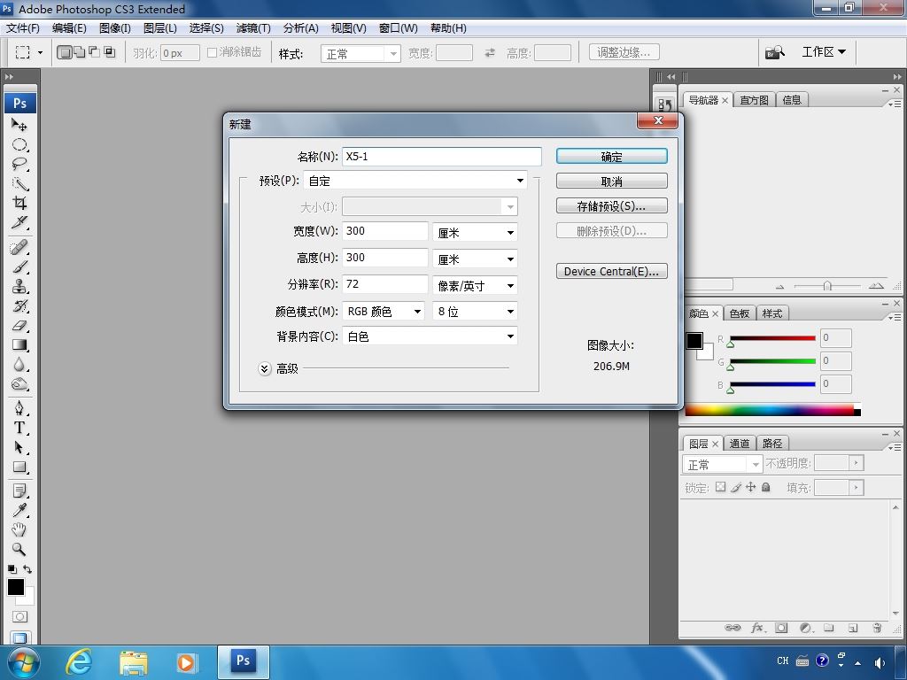Open height unit dropdown showing 厘米

[x=475, y=259]
